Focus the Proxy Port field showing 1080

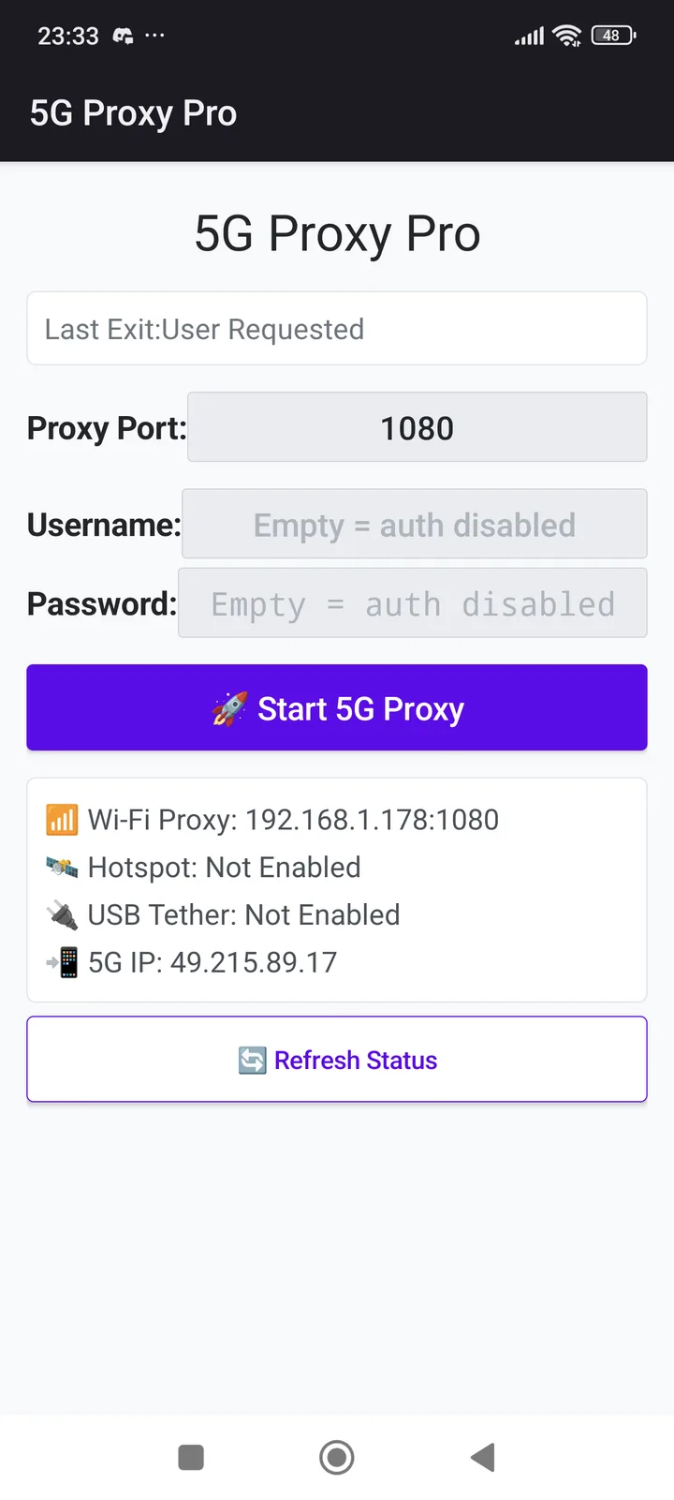tap(418, 427)
